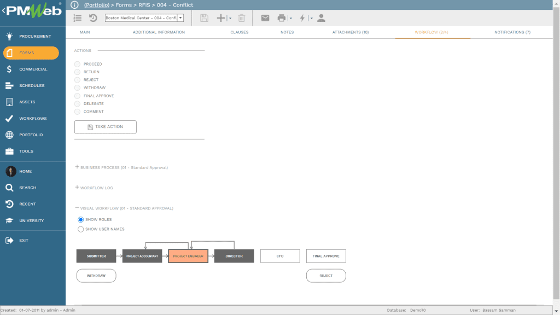Image resolution: width=560 pixels, height=315 pixels.
Task: Open the print options dropdown arrow
Action: coord(291,18)
